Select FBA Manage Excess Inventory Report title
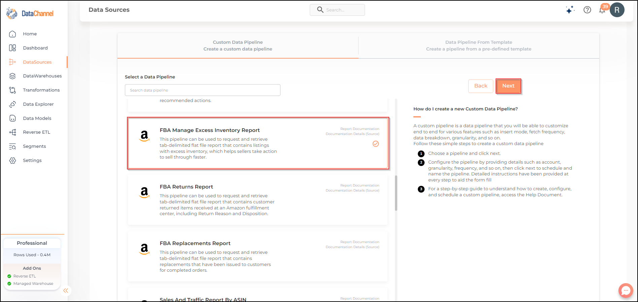Viewport: 638px width, 302px height. click(210, 130)
